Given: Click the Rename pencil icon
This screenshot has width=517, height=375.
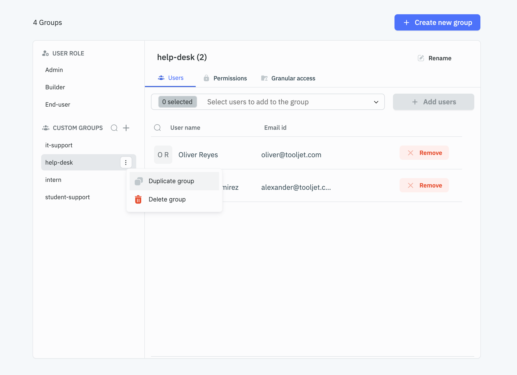Looking at the screenshot, I should point(421,58).
